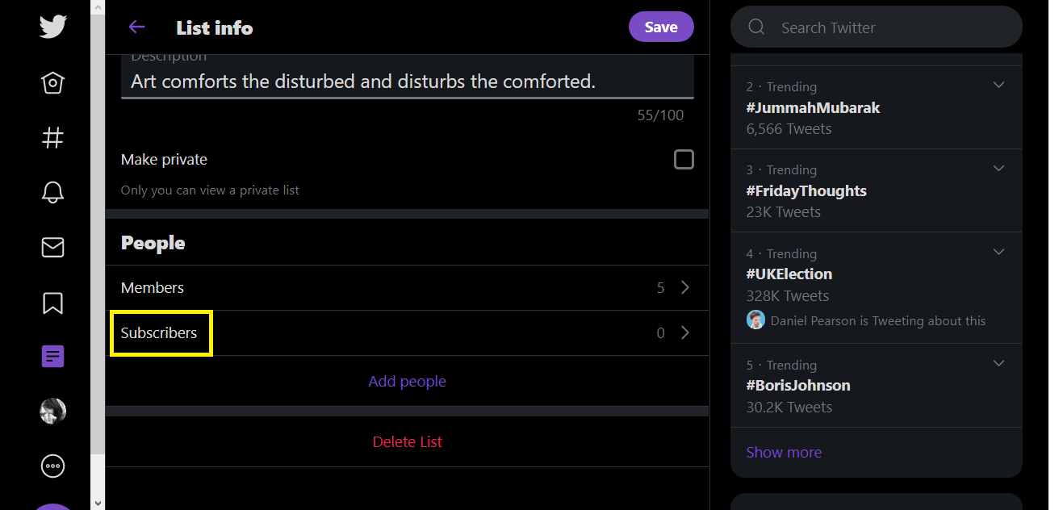
Task: Click the Subscribers count 0
Action: tap(660, 333)
